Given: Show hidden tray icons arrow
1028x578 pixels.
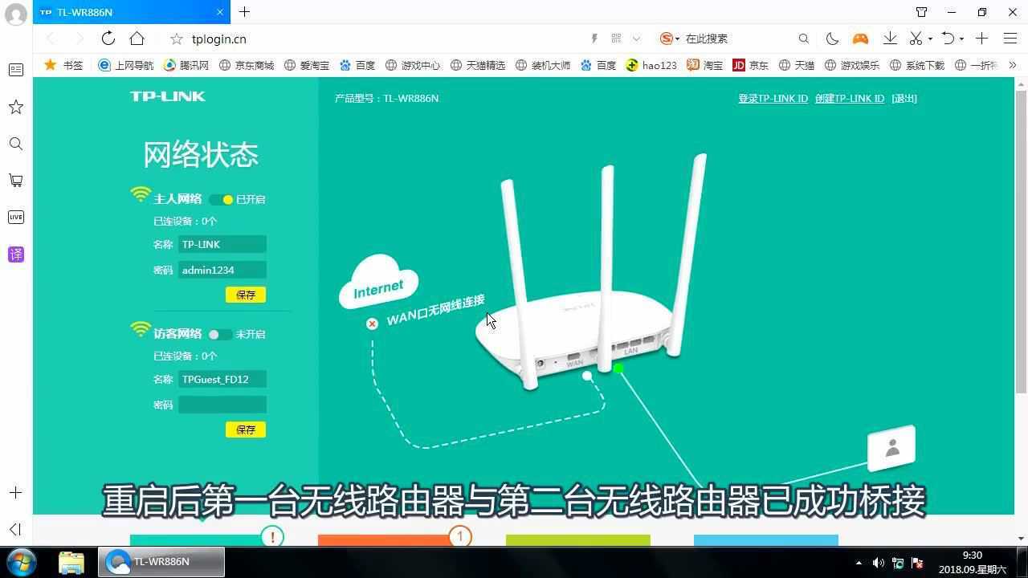Looking at the screenshot, I should pos(859,563).
